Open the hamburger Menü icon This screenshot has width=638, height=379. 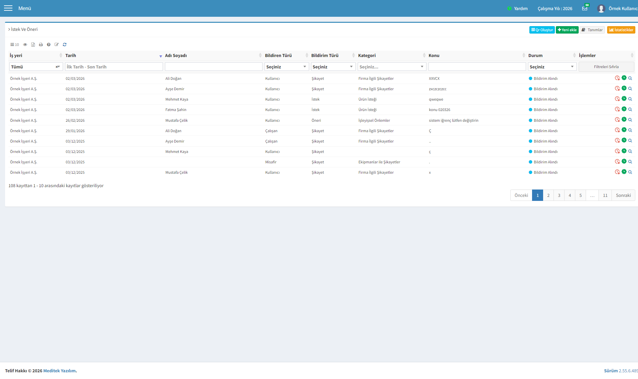[8, 8]
